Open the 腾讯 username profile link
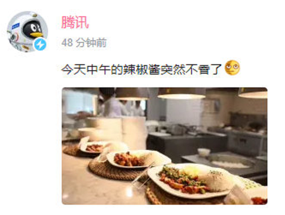285x215 pixels. tap(75, 22)
